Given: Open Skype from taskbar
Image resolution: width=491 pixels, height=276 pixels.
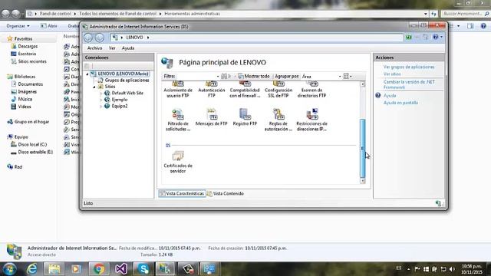Looking at the screenshot, I should (143, 269).
